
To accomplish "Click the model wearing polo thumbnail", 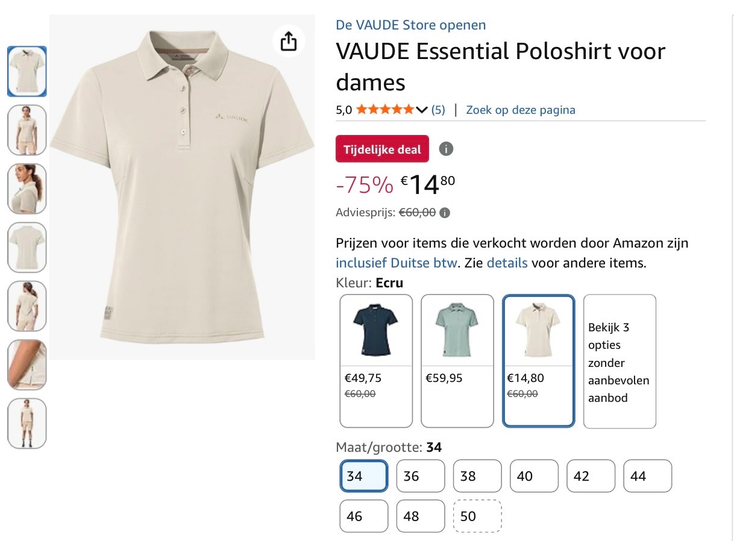I will click(27, 130).
